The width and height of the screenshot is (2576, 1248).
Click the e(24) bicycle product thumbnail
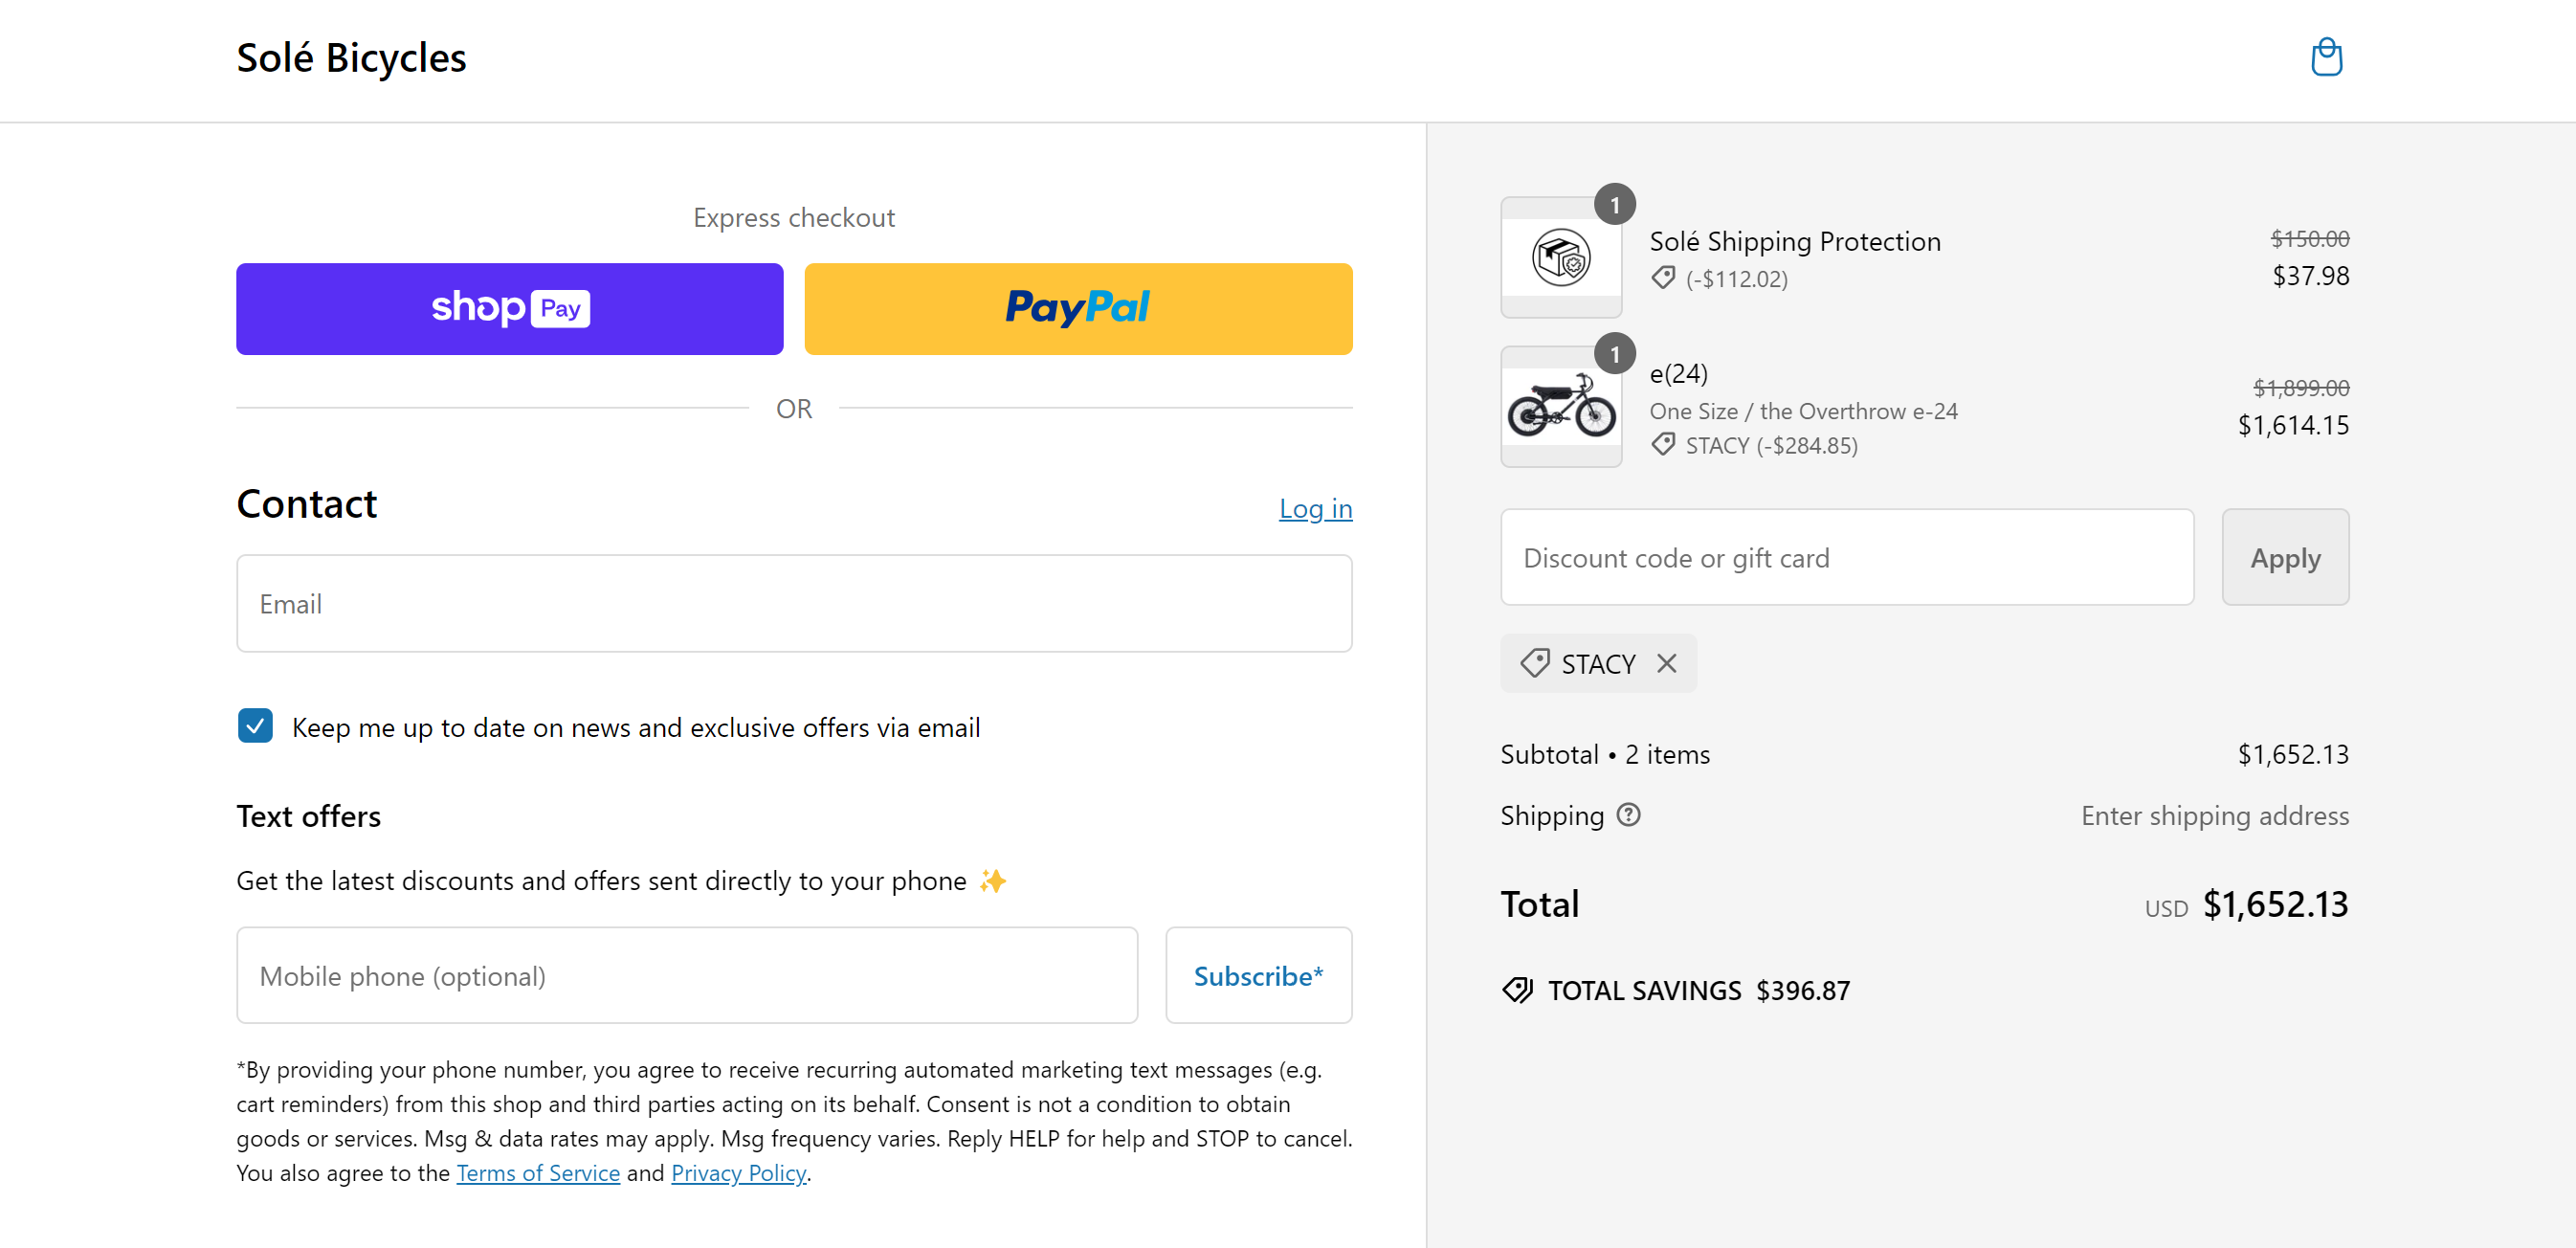[x=1560, y=407]
